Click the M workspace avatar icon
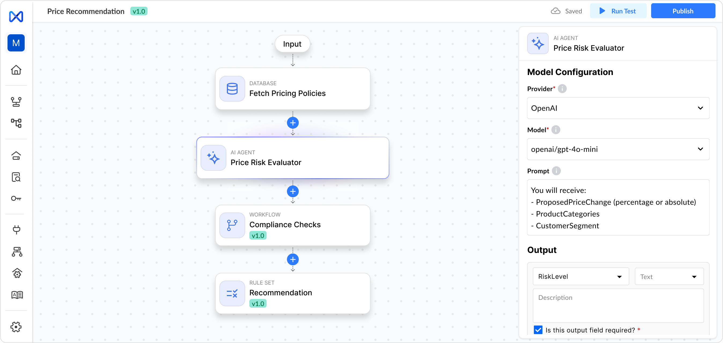The width and height of the screenshot is (723, 343). pyautogui.click(x=16, y=43)
